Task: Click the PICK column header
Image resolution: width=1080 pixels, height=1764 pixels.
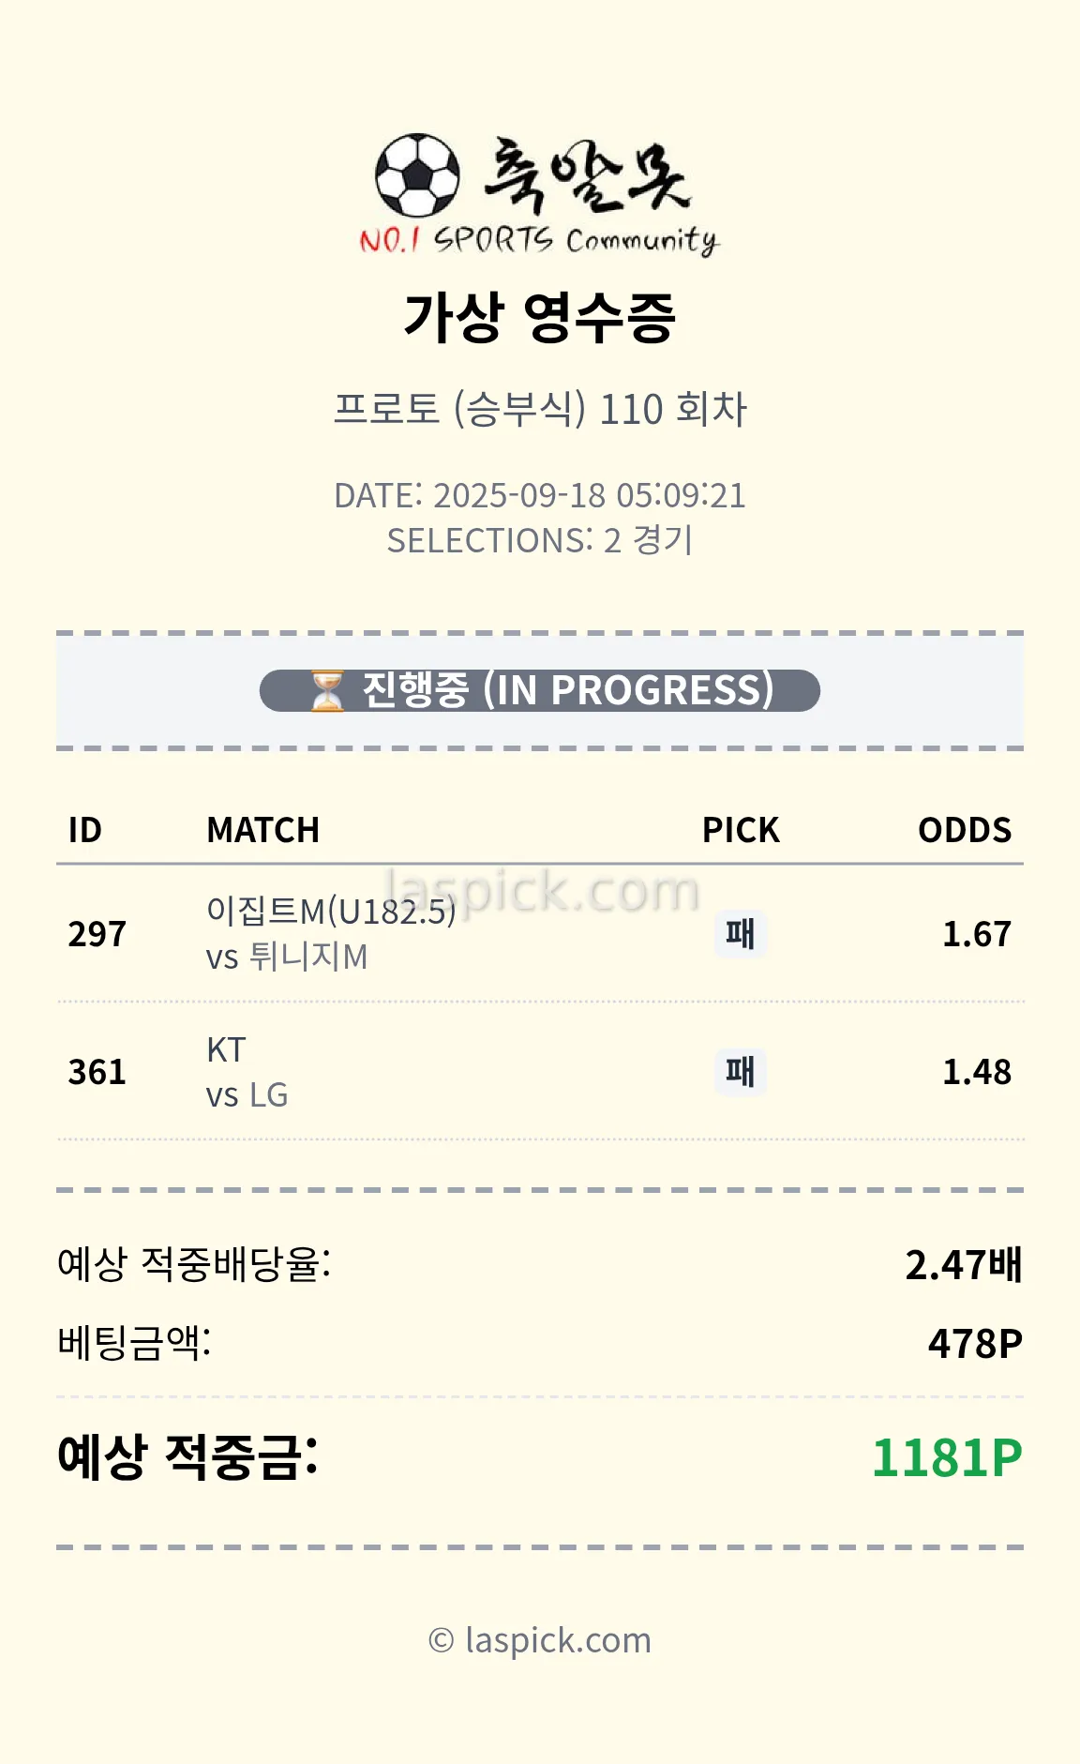Action: pyautogui.click(x=741, y=830)
